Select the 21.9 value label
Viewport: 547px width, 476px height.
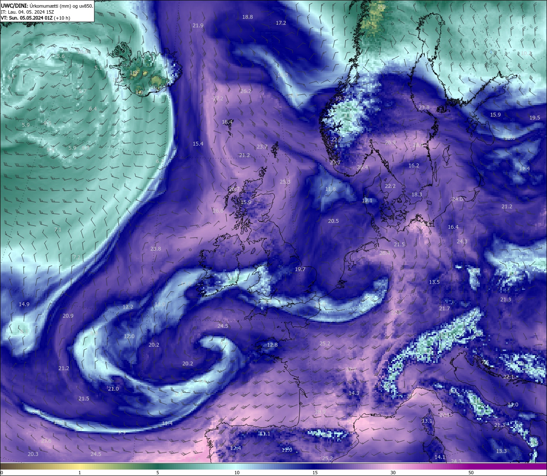[x=198, y=26]
